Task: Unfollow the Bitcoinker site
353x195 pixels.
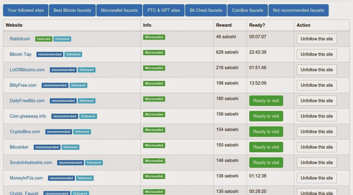Action: (x=317, y=147)
